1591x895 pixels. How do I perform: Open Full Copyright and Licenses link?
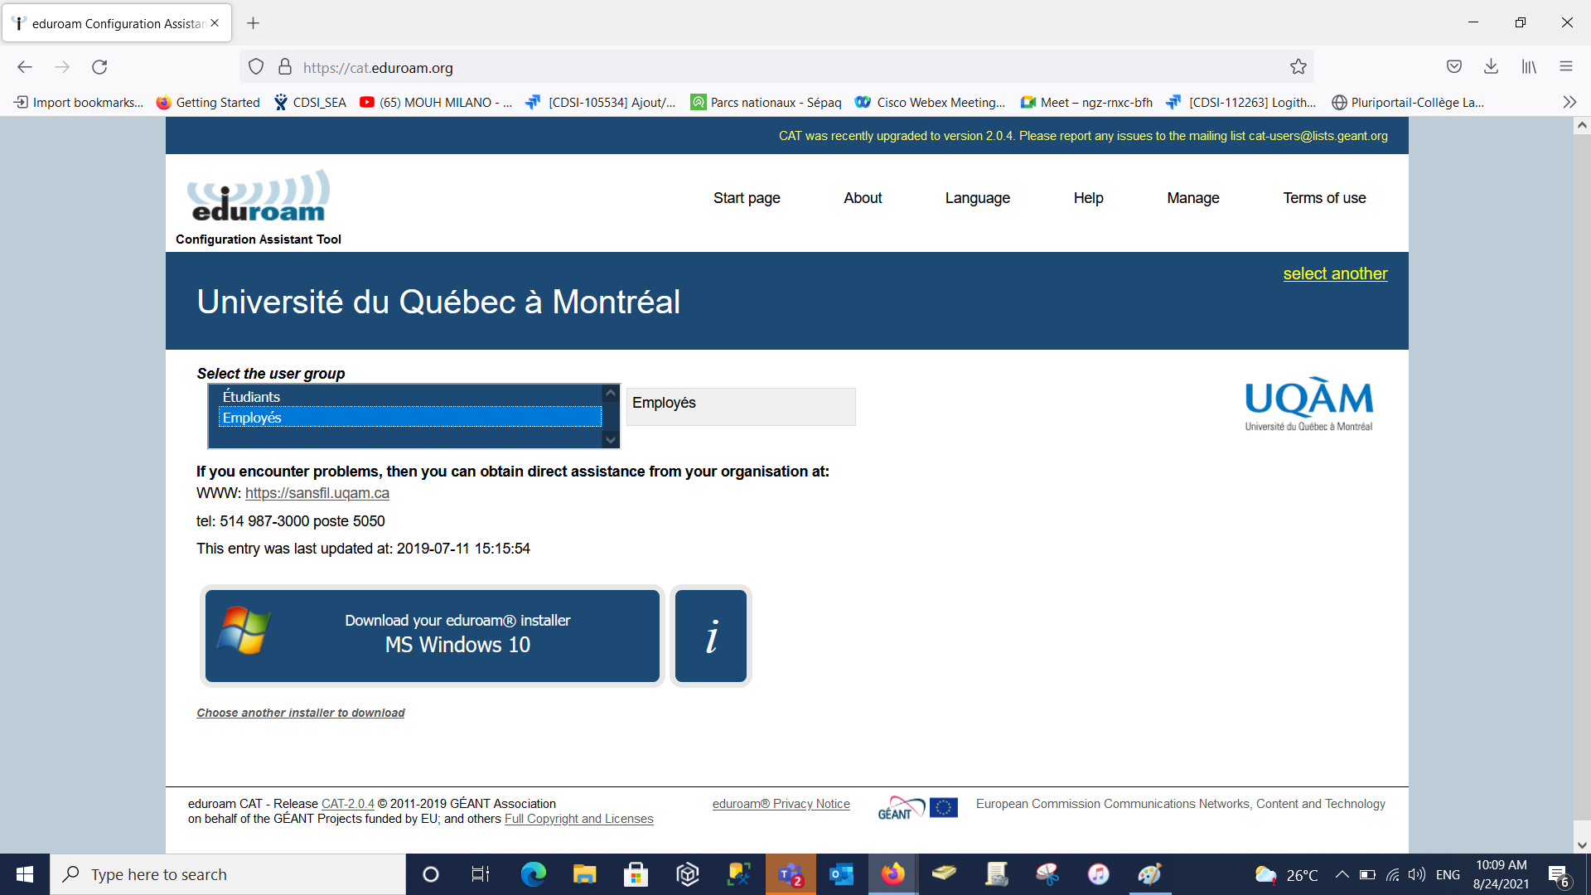579,819
